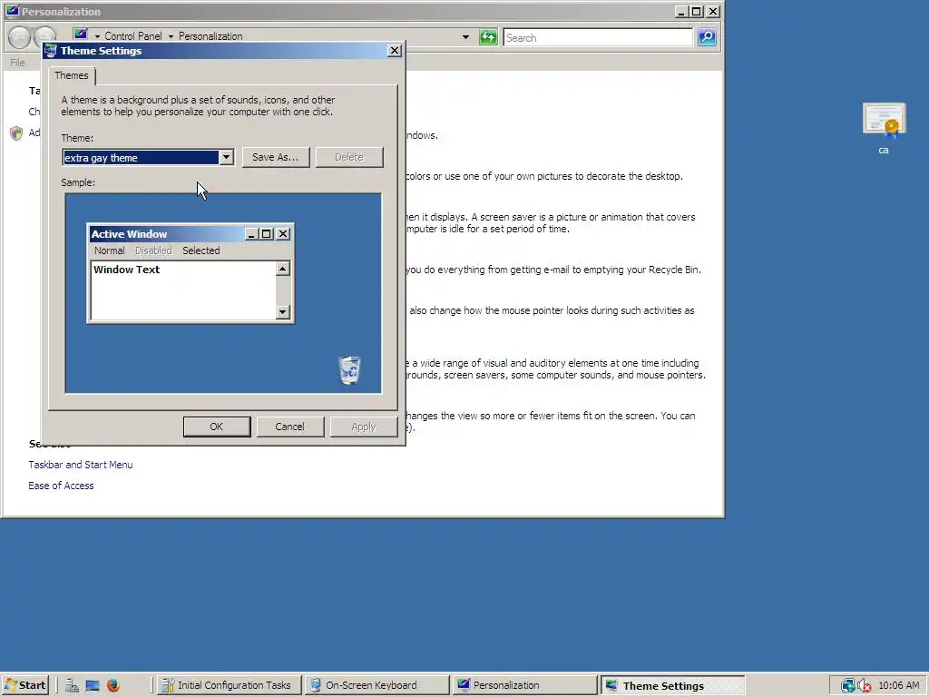Switch to the Themes tab
The height and width of the screenshot is (697, 929).
point(72,75)
